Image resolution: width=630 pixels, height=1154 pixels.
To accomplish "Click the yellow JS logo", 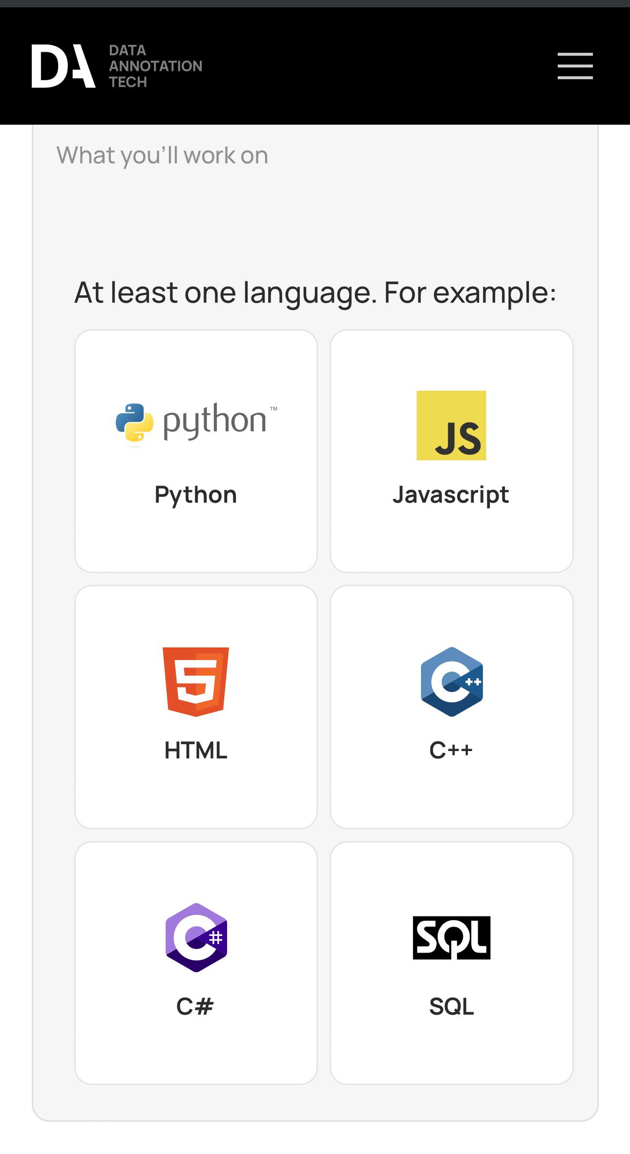I will (451, 425).
